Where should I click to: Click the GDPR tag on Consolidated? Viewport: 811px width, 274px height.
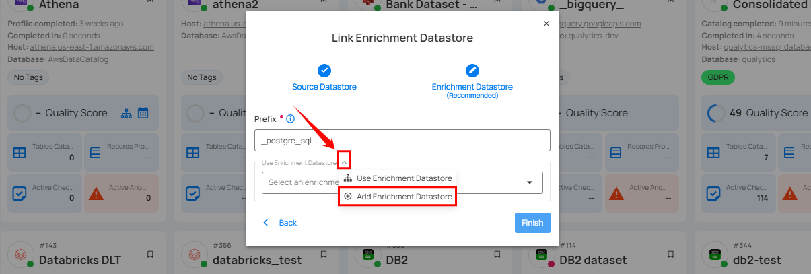point(717,77)
